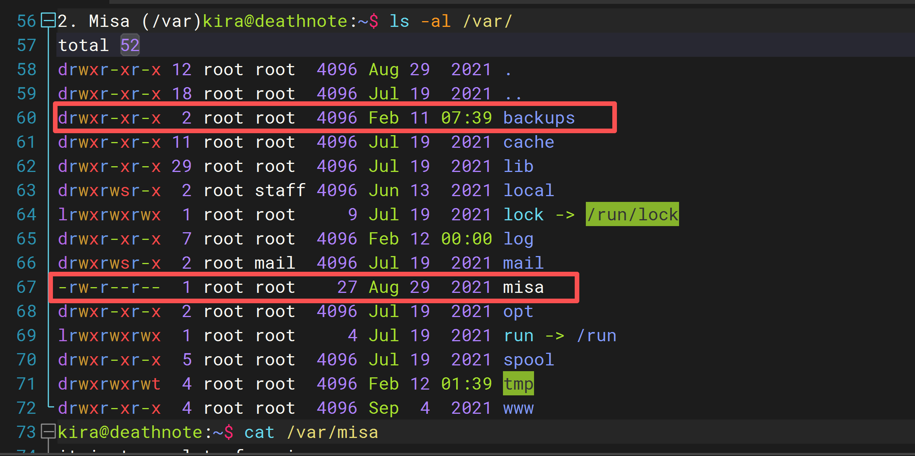Click the ls command on line 56
Screen dimensions: 915x456
(399, 21)
